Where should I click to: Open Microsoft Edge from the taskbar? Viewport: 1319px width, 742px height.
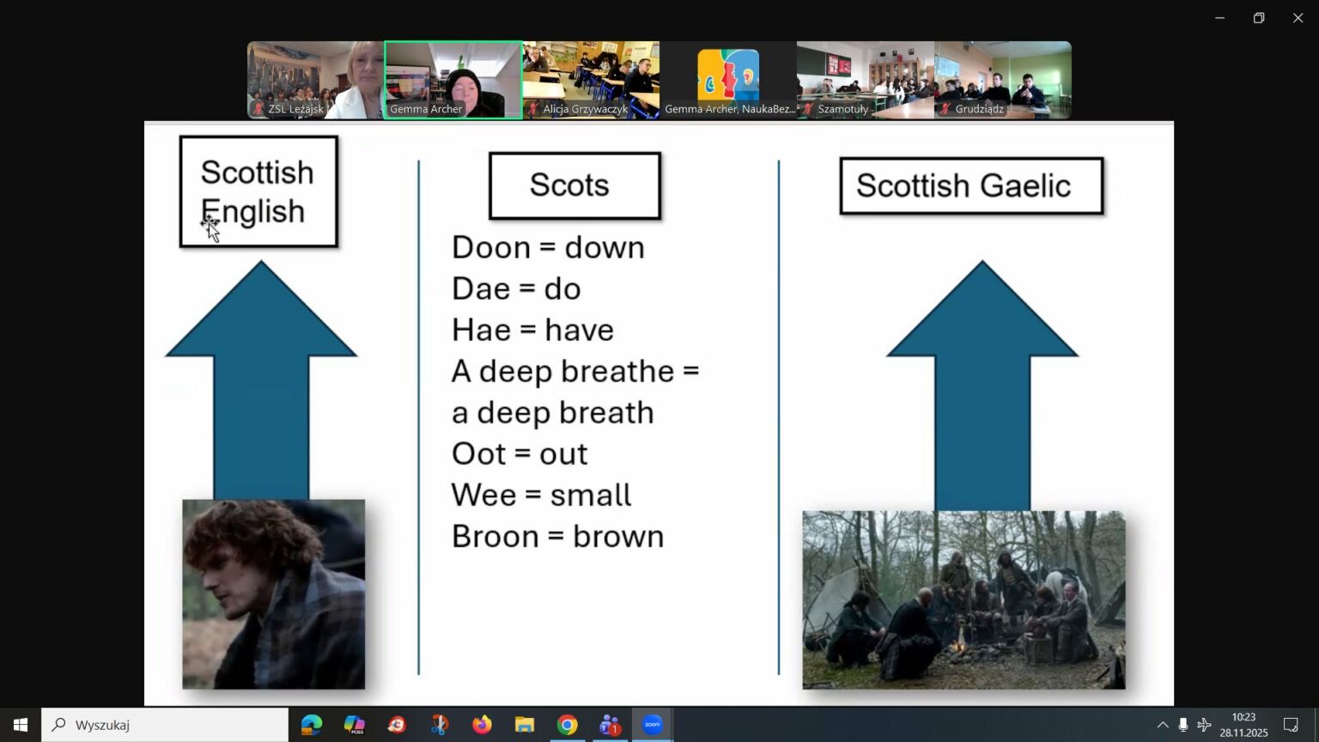[312, 725]
